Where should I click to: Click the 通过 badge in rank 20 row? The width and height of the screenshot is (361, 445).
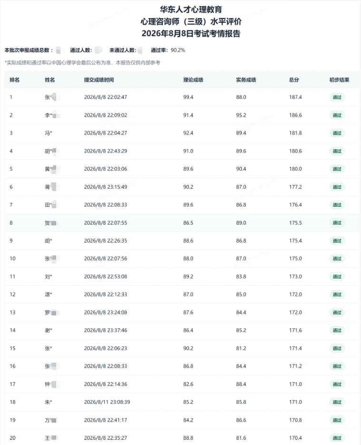coord(337,438)
